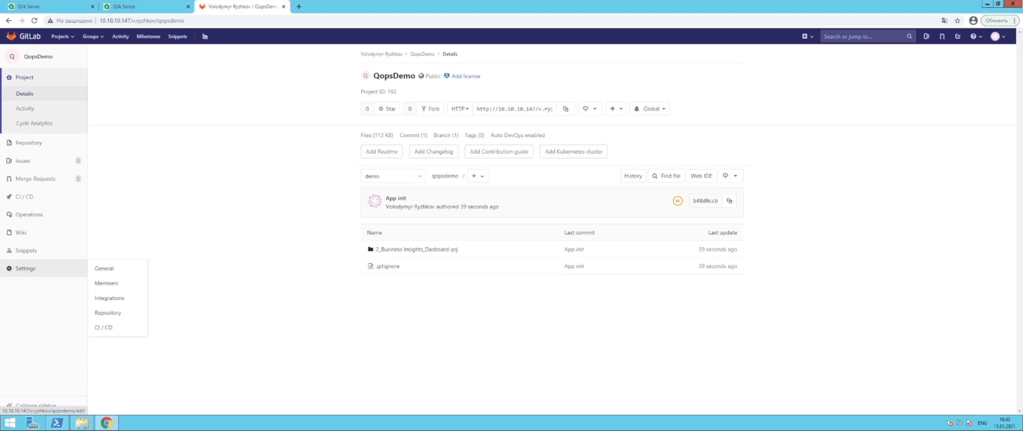
Task: Open the Settings menu item
Action: (25, 268)
